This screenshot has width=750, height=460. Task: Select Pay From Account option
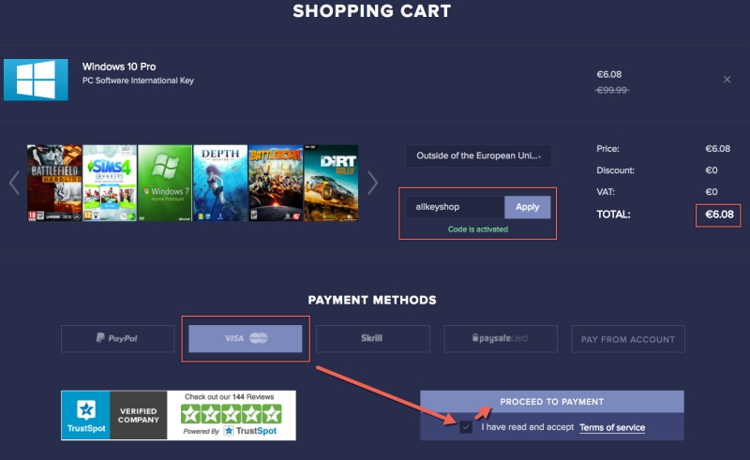[628, 338]
